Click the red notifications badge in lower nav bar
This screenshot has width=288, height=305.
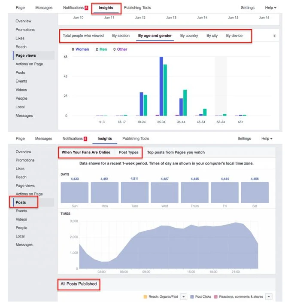pos(85,139)
